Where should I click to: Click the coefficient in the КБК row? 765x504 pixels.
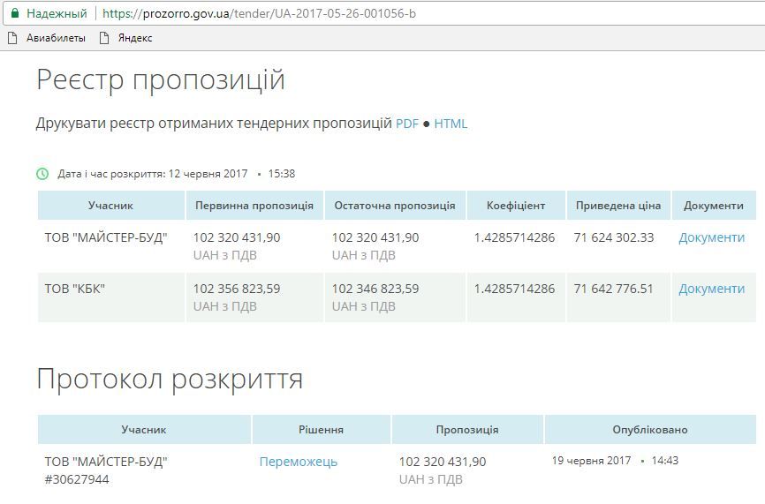pos(514,289)
